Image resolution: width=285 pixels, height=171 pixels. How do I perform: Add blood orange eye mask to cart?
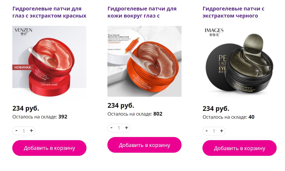145,145
